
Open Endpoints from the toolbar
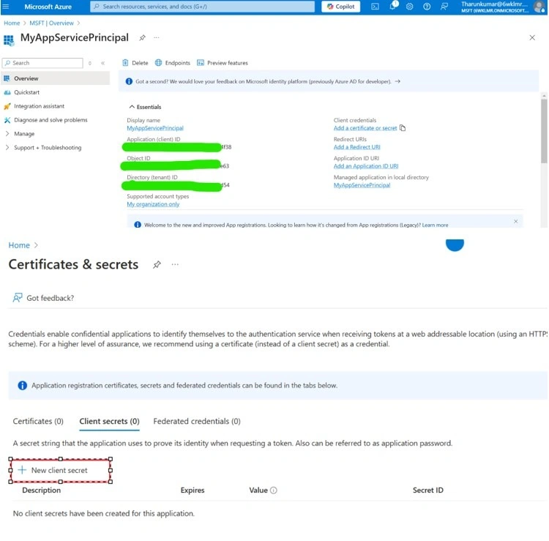[173, 63]
